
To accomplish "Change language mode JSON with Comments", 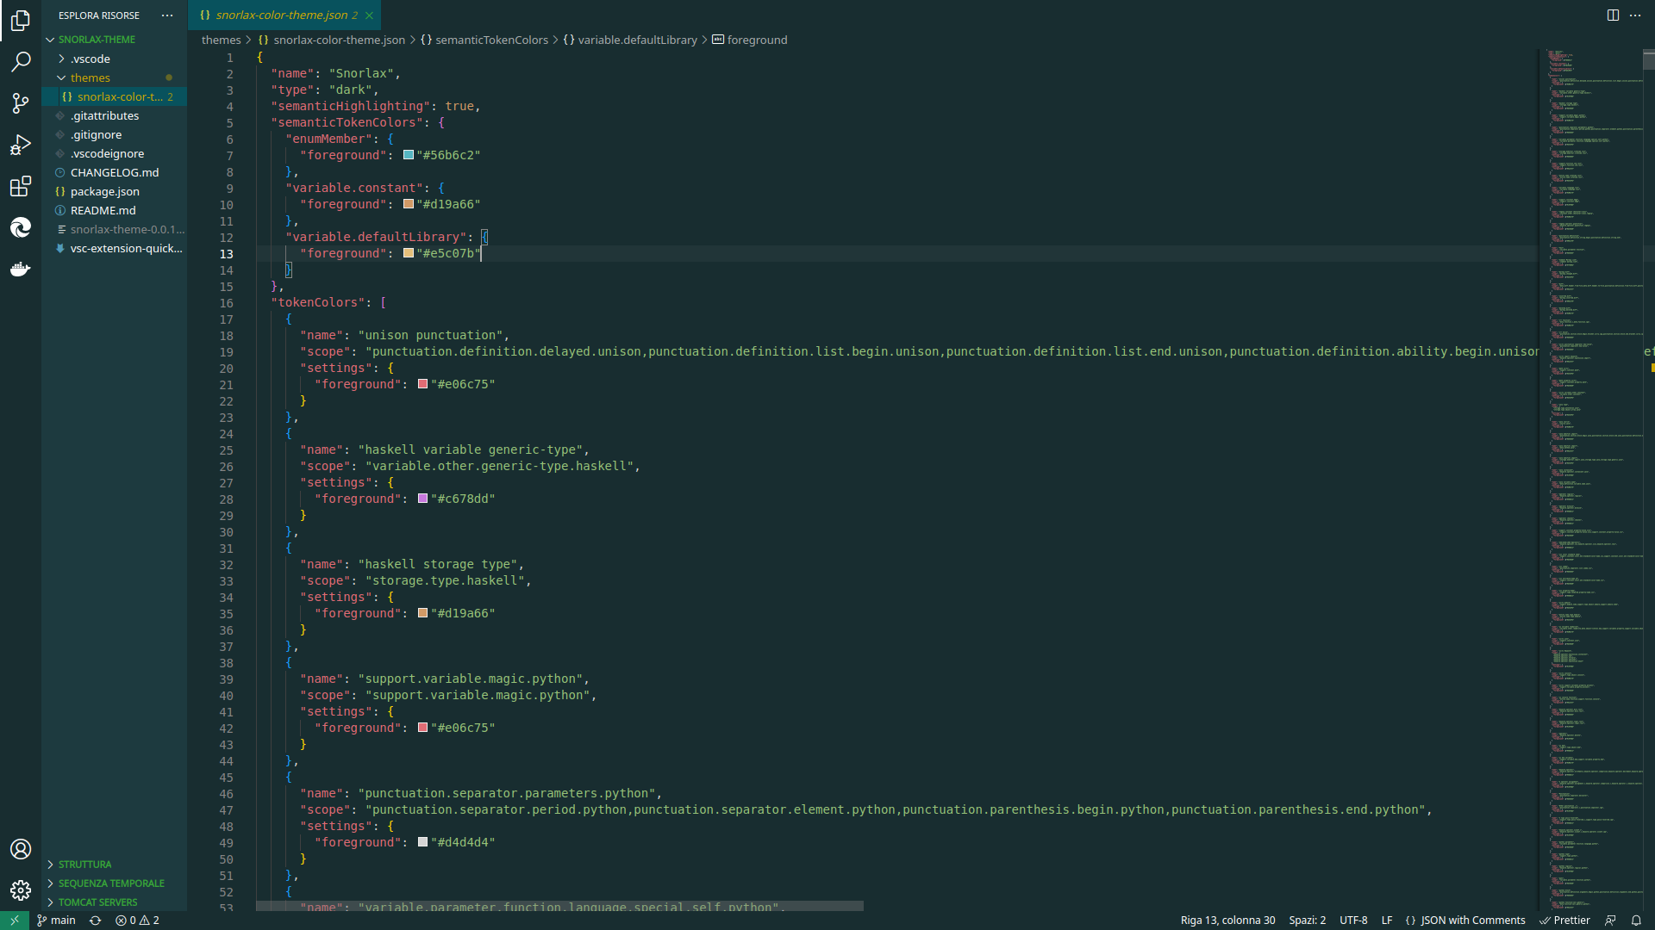I will (1472, 921).
